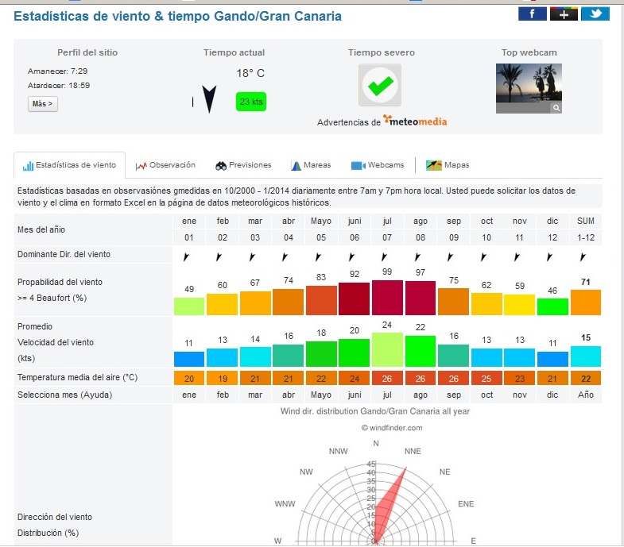
Task: Click the 46% probability bar for December
Action: click(x=552, y=306)
